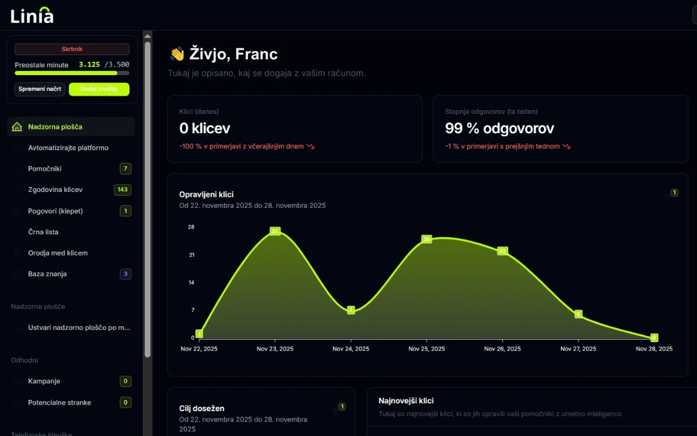Click the Spremeni načrt button

(x=39, y=89)
